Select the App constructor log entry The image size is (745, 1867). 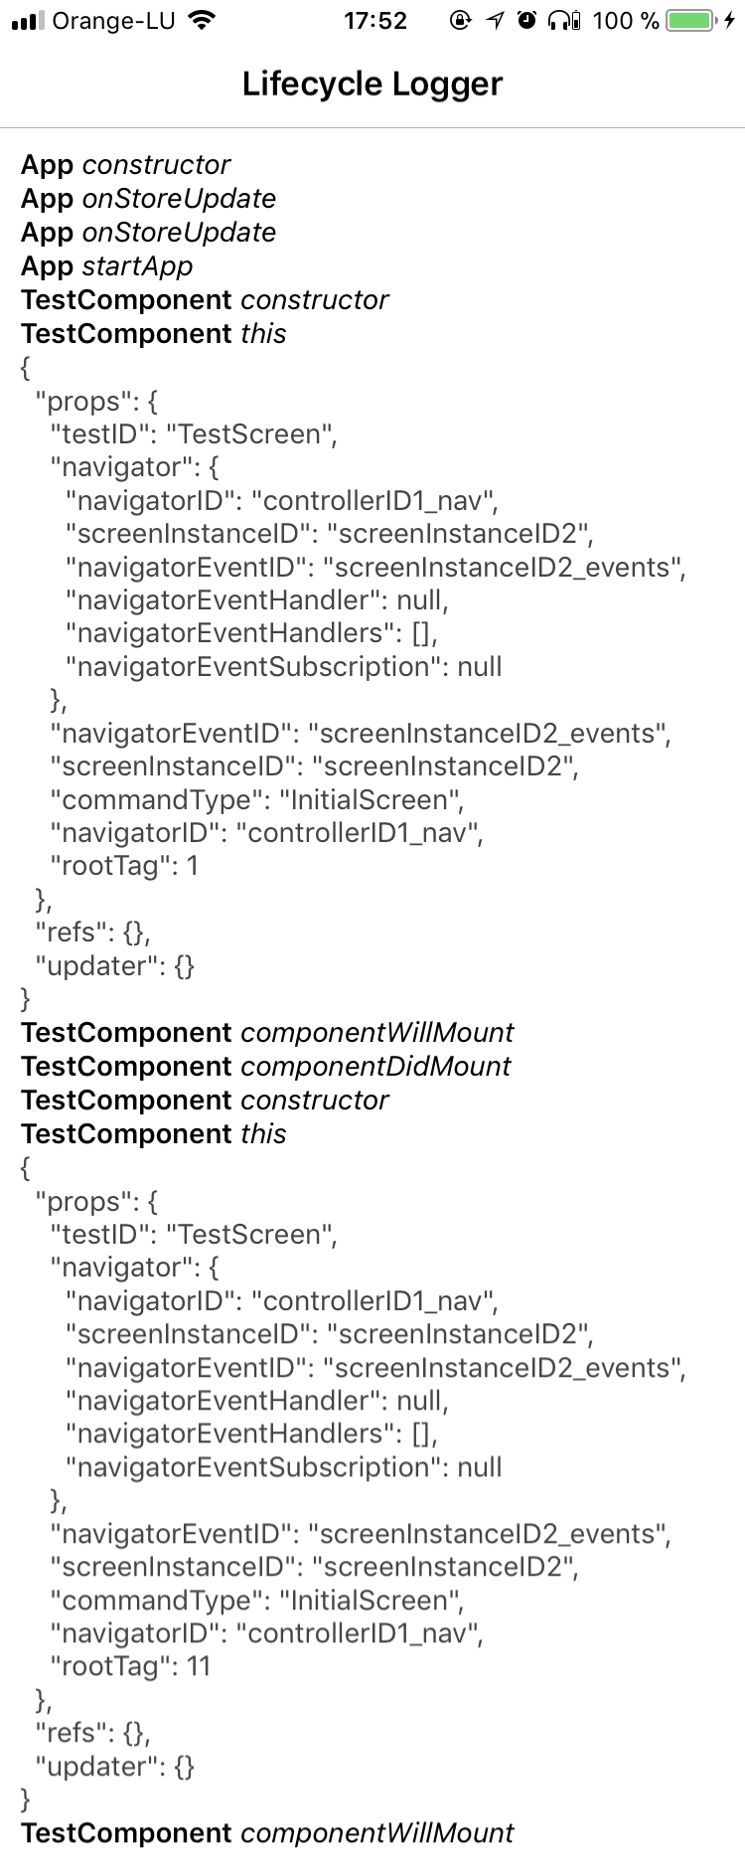coord(125,165)
